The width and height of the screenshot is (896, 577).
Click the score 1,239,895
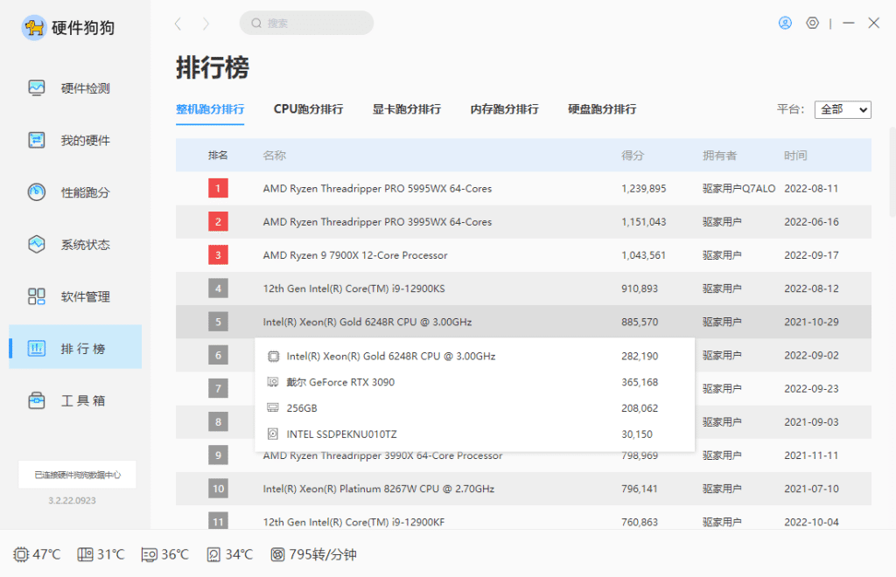(644, 188)
